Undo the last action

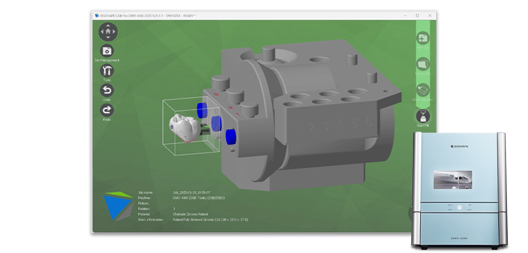point(107,90)
